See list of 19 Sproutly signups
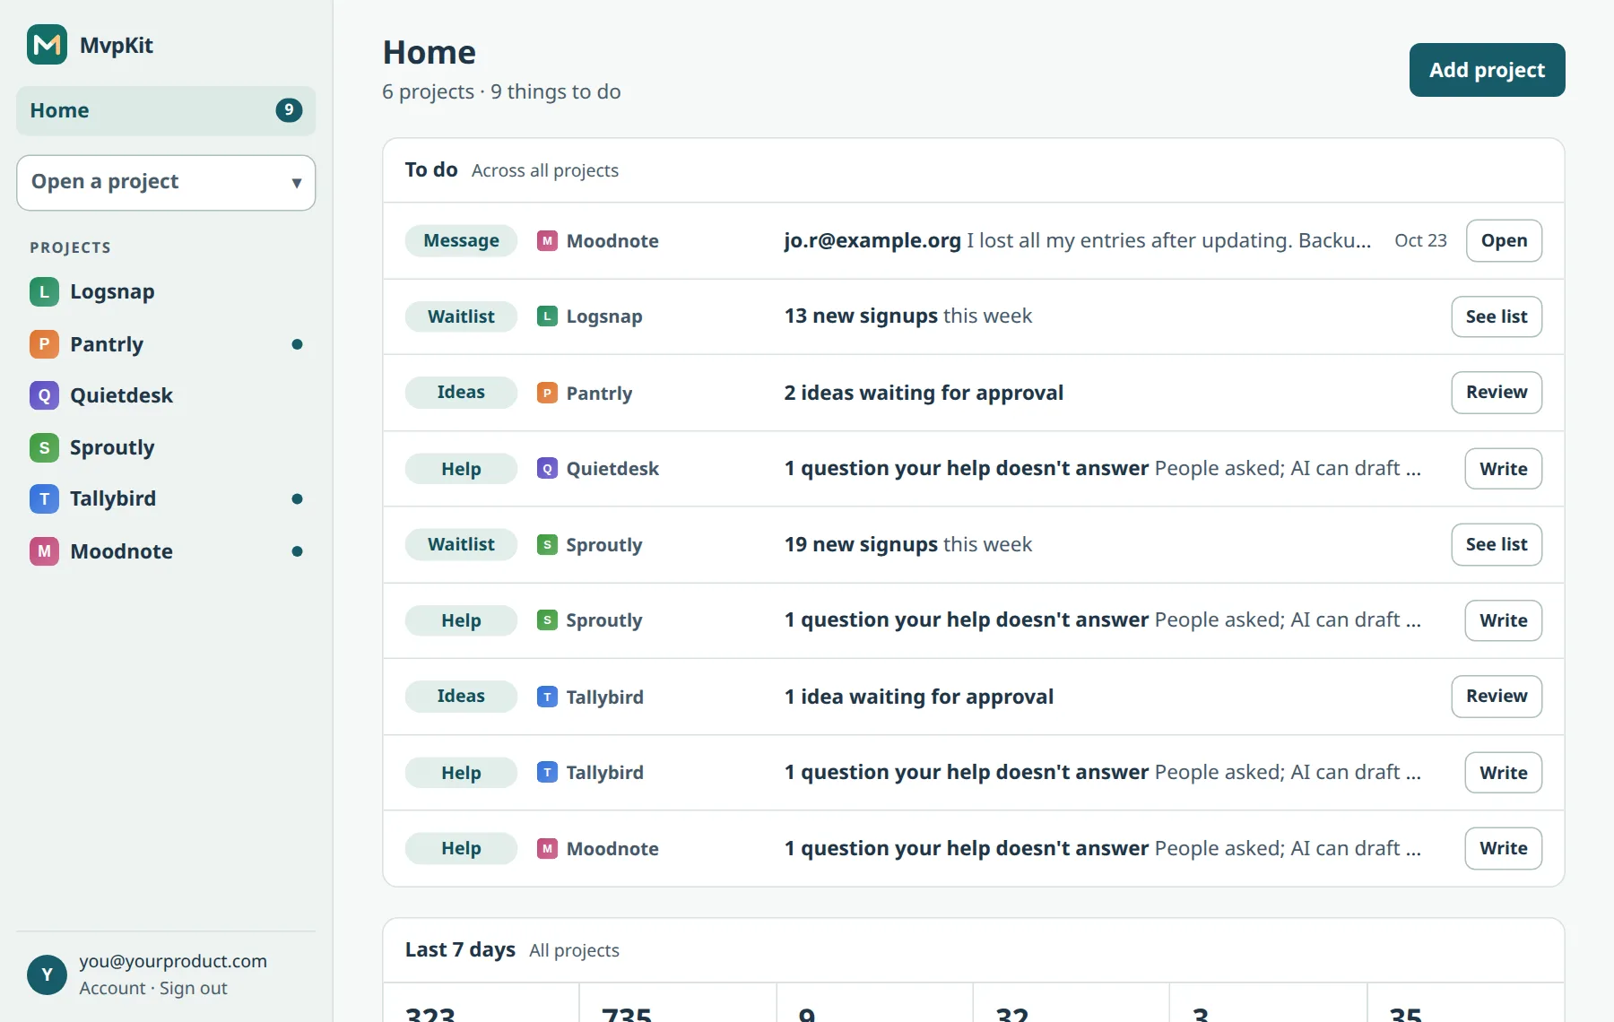 pos(1497,544)
